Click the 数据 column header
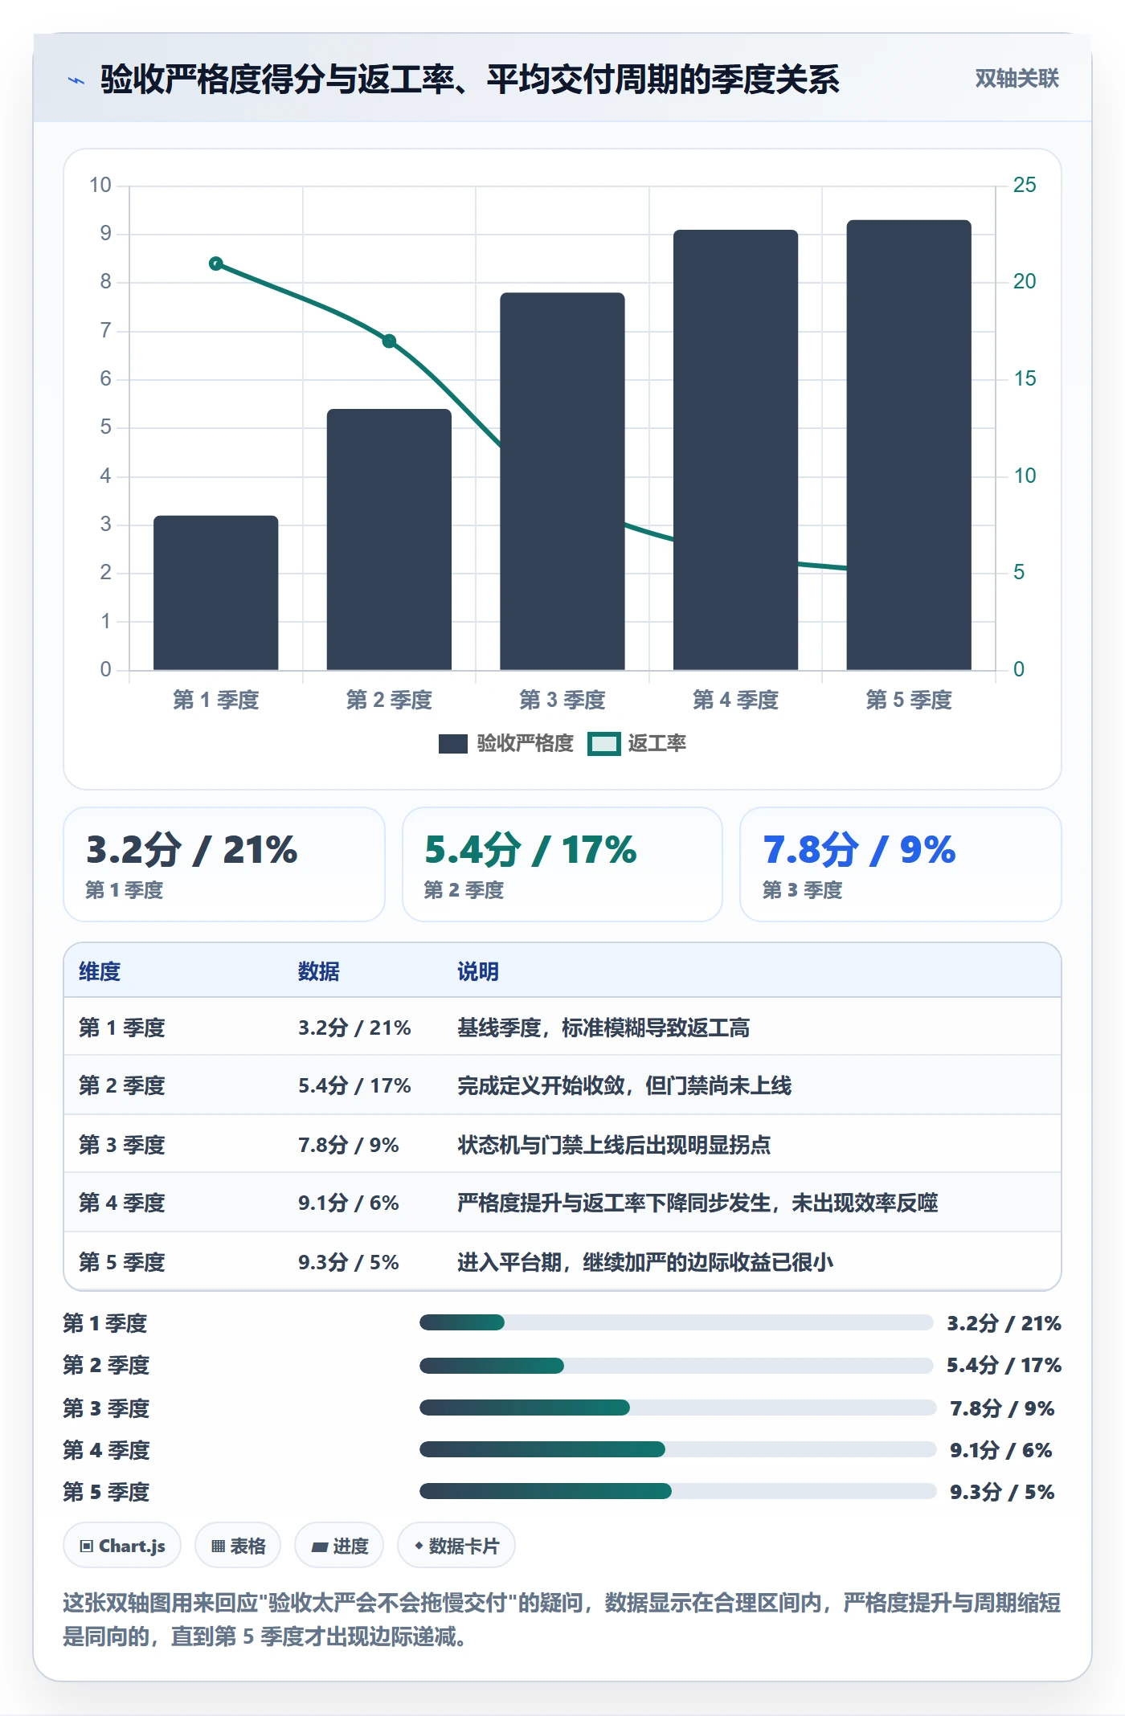 (x=319, y=971)
